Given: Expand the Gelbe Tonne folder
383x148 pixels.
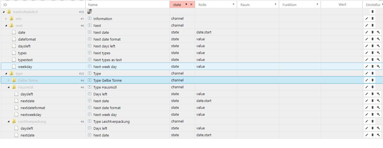Looking at the screenshot, I should (x=9, y=80).
